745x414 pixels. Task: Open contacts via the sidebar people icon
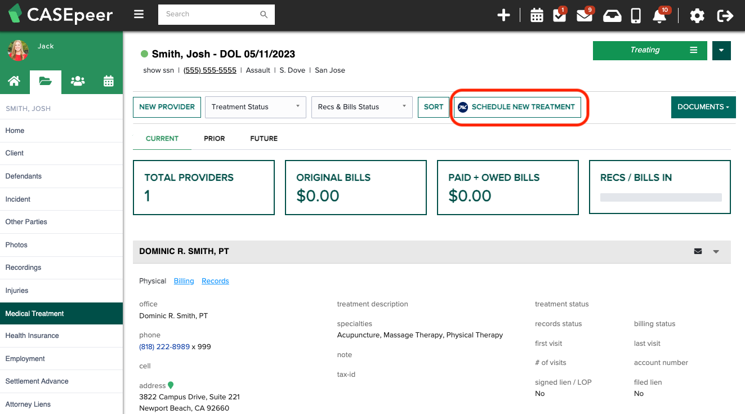(x=77, y=81)
